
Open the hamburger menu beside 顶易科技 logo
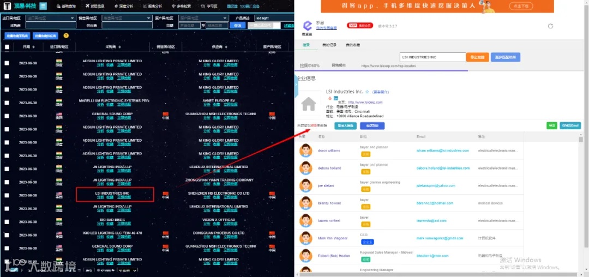click(x=43, y=6)
